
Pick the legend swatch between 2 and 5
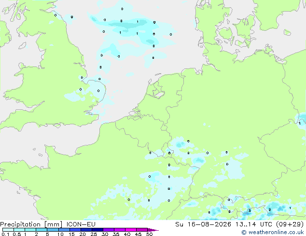[42, 230]
